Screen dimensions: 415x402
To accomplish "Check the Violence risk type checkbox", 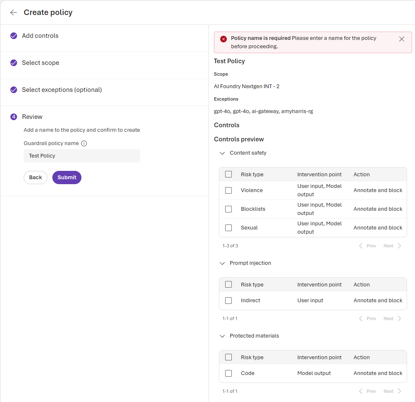I will (228, 190).
